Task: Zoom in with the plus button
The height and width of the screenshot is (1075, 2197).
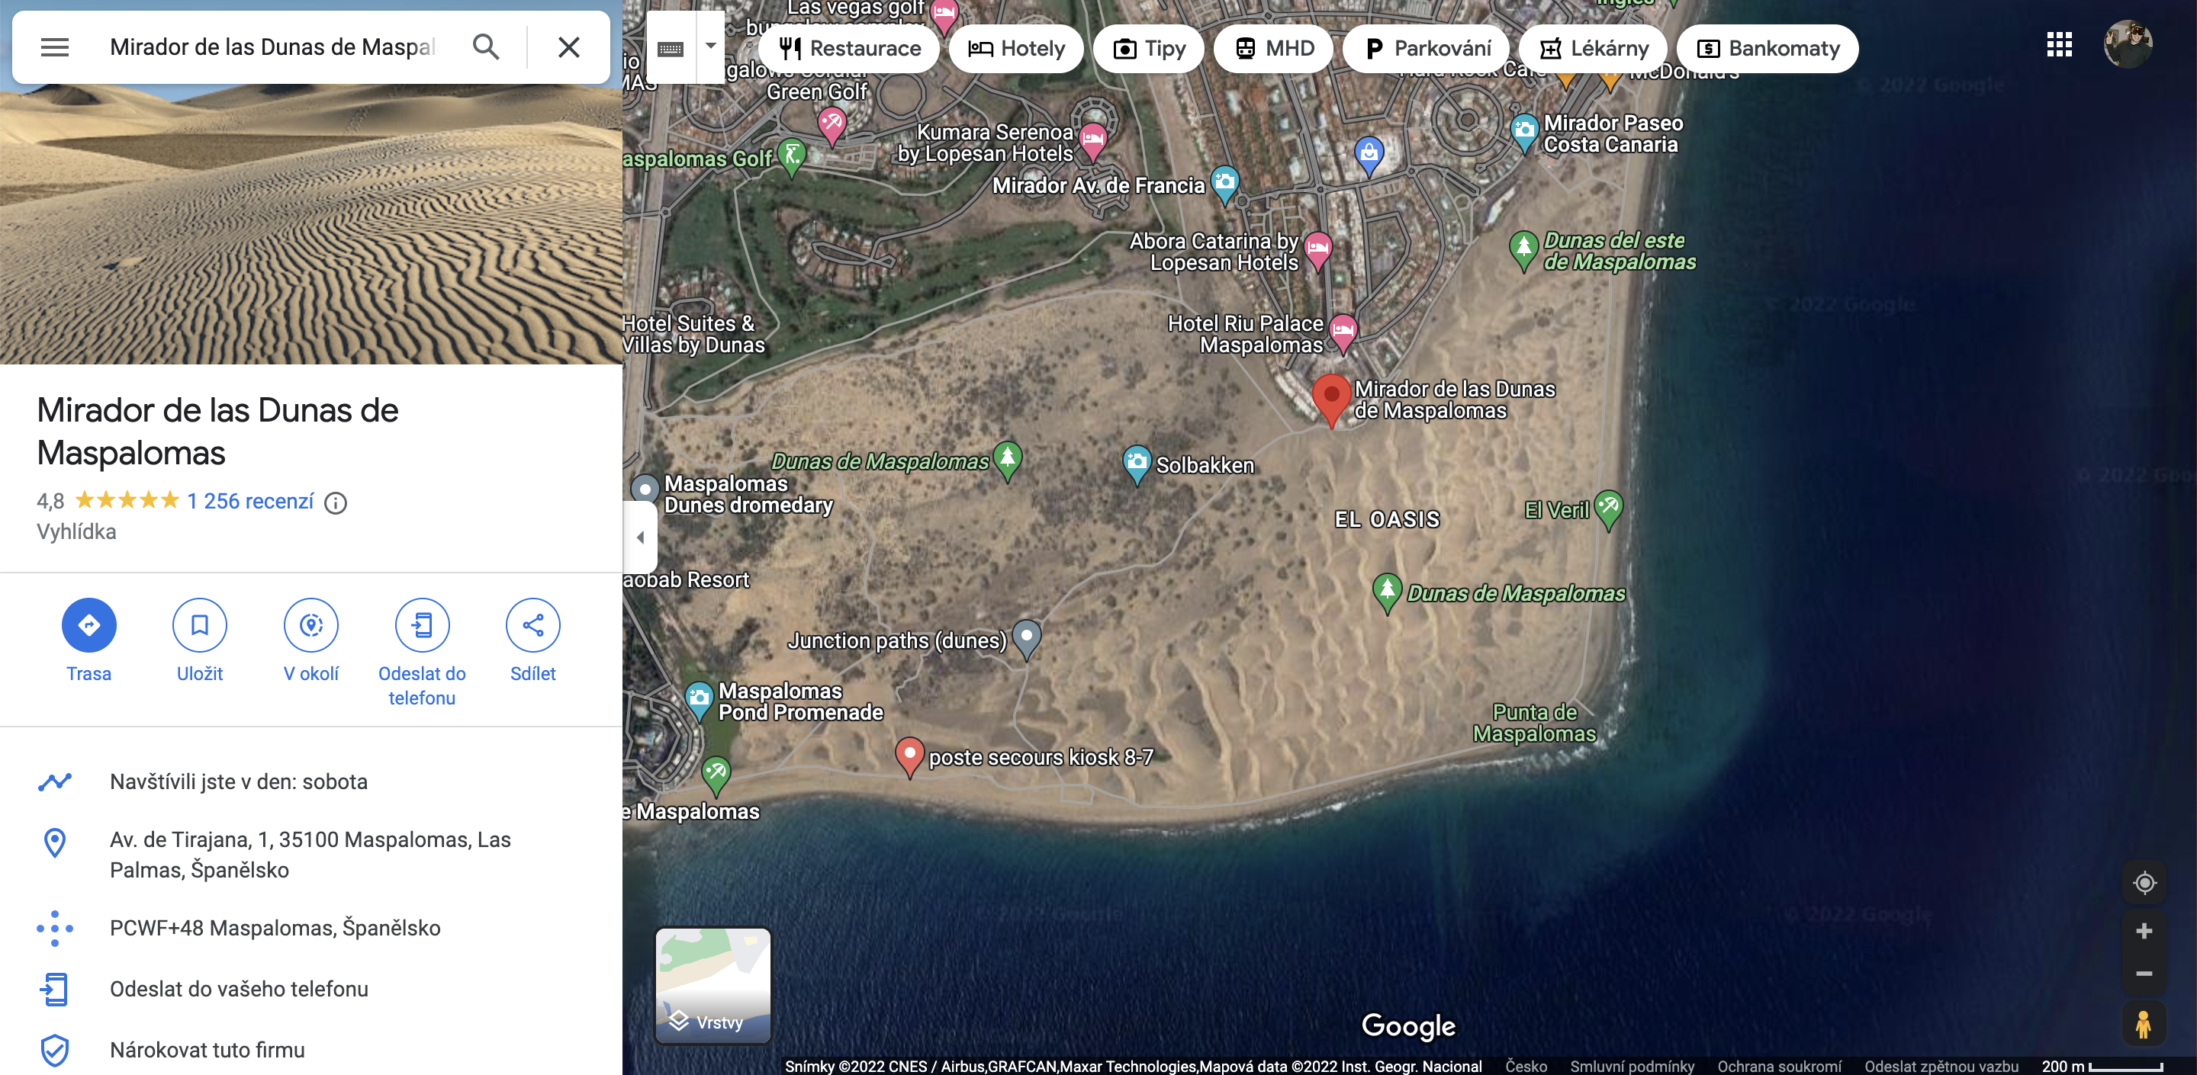Action: [x=2144, y=931]
